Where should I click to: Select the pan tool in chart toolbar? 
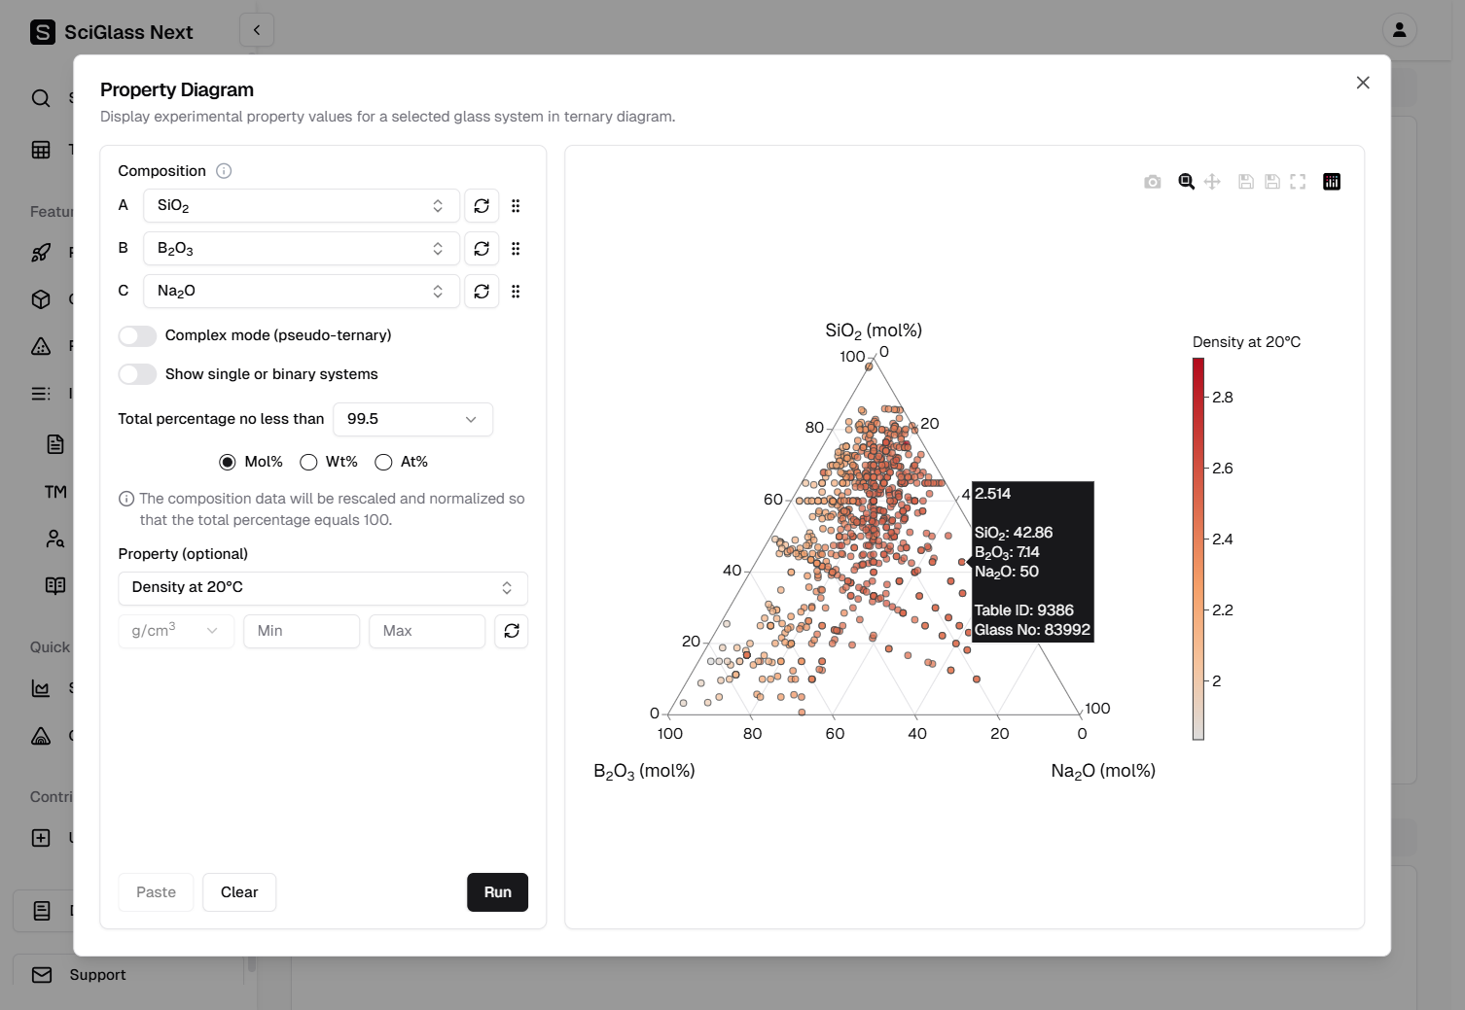coord(1212,182)
